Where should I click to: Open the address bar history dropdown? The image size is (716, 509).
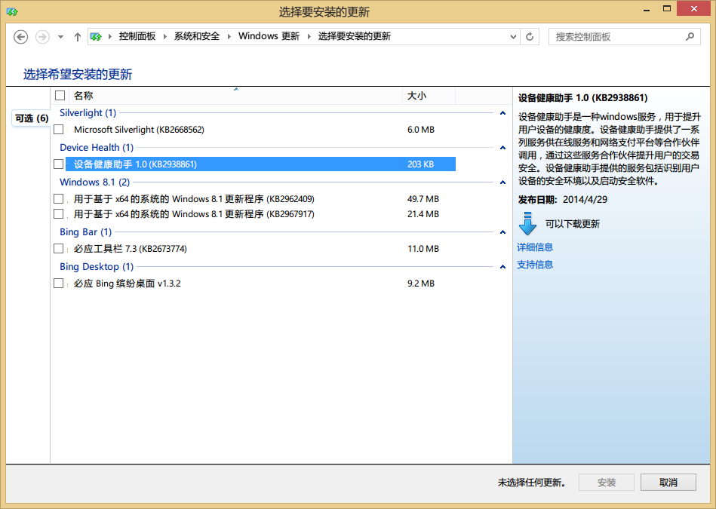[x=512, y=36]
